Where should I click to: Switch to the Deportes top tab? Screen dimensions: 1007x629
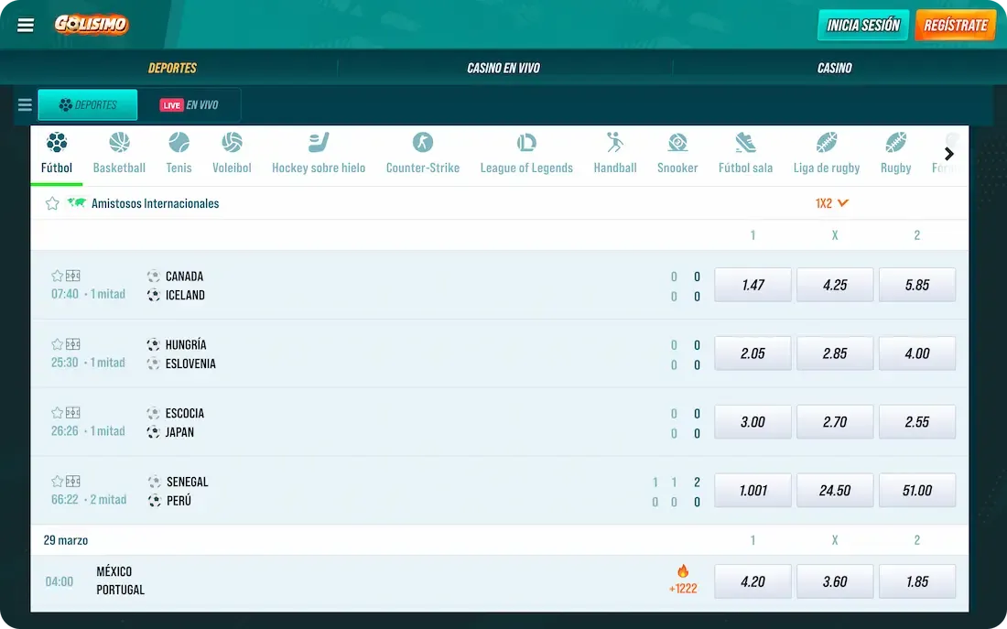coord(172,68)
